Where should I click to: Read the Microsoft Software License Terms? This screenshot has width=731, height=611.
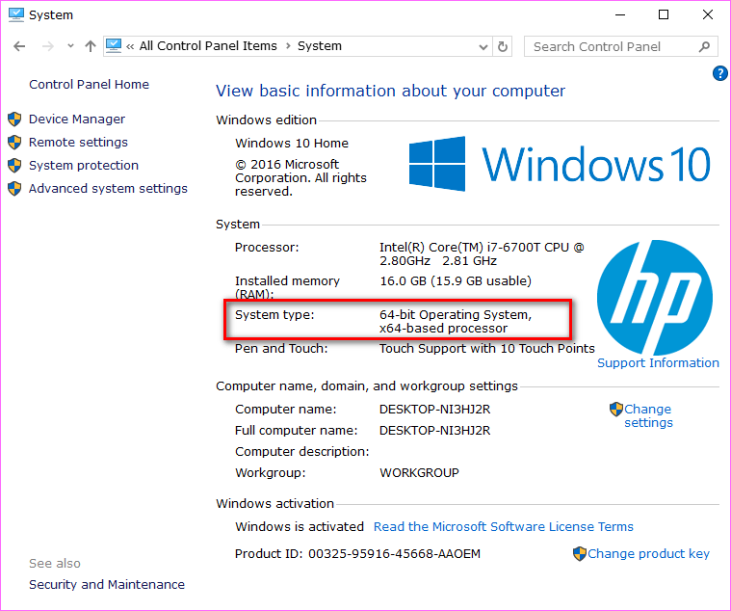(x=504, y=526)
